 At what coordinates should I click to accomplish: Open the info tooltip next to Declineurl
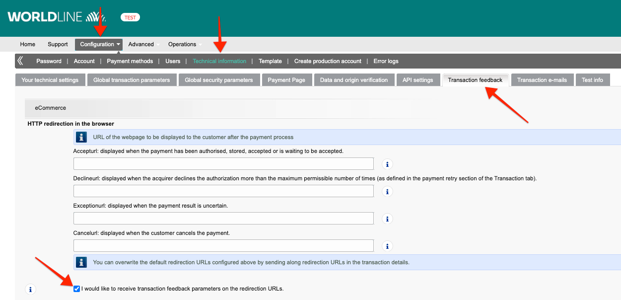point(387,191)
